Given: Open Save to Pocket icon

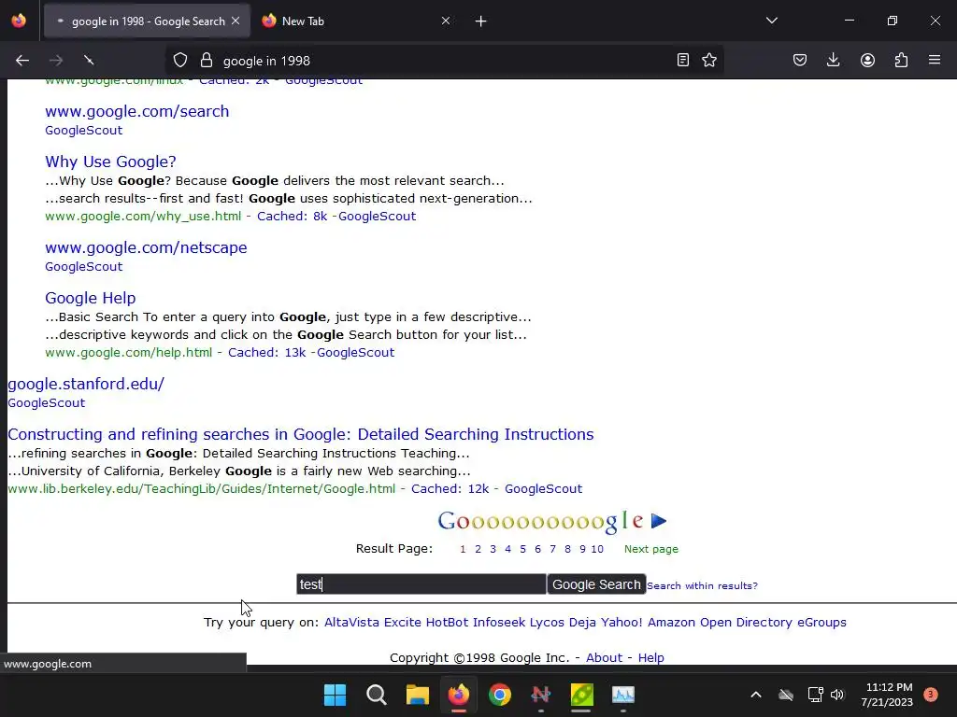Looking at the screenshot, I should click(800, 61).
